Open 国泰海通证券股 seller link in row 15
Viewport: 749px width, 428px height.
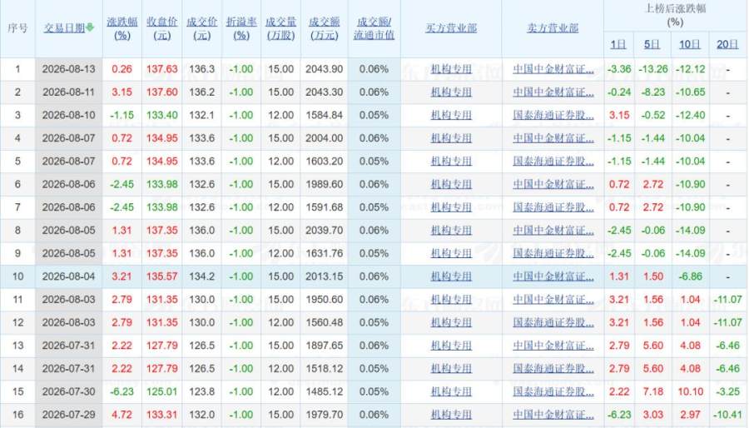(553, 391)
